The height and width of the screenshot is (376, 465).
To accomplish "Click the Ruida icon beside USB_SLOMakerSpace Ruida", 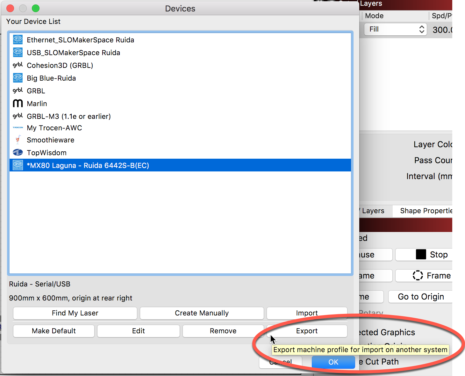I will (18, 53).
